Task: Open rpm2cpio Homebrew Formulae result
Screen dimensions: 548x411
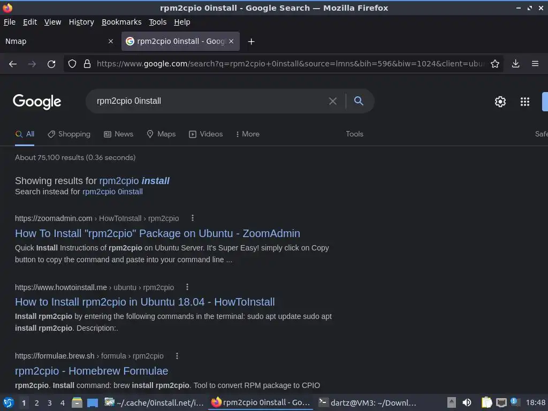Action: (92, 371)
